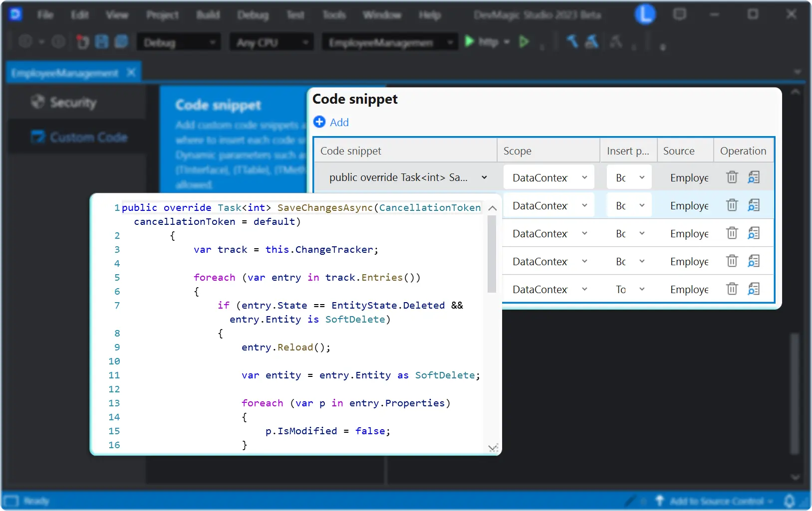812x511 pixels.
Task: Click the Rebuild hammer icon in the toolbar
Action: [592, 42]
